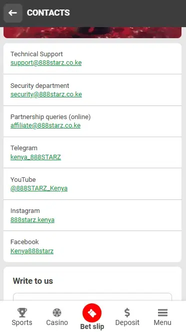Select the Casino tab label
The height and width of the screenshot is (332, 186).
click(57, 322)
